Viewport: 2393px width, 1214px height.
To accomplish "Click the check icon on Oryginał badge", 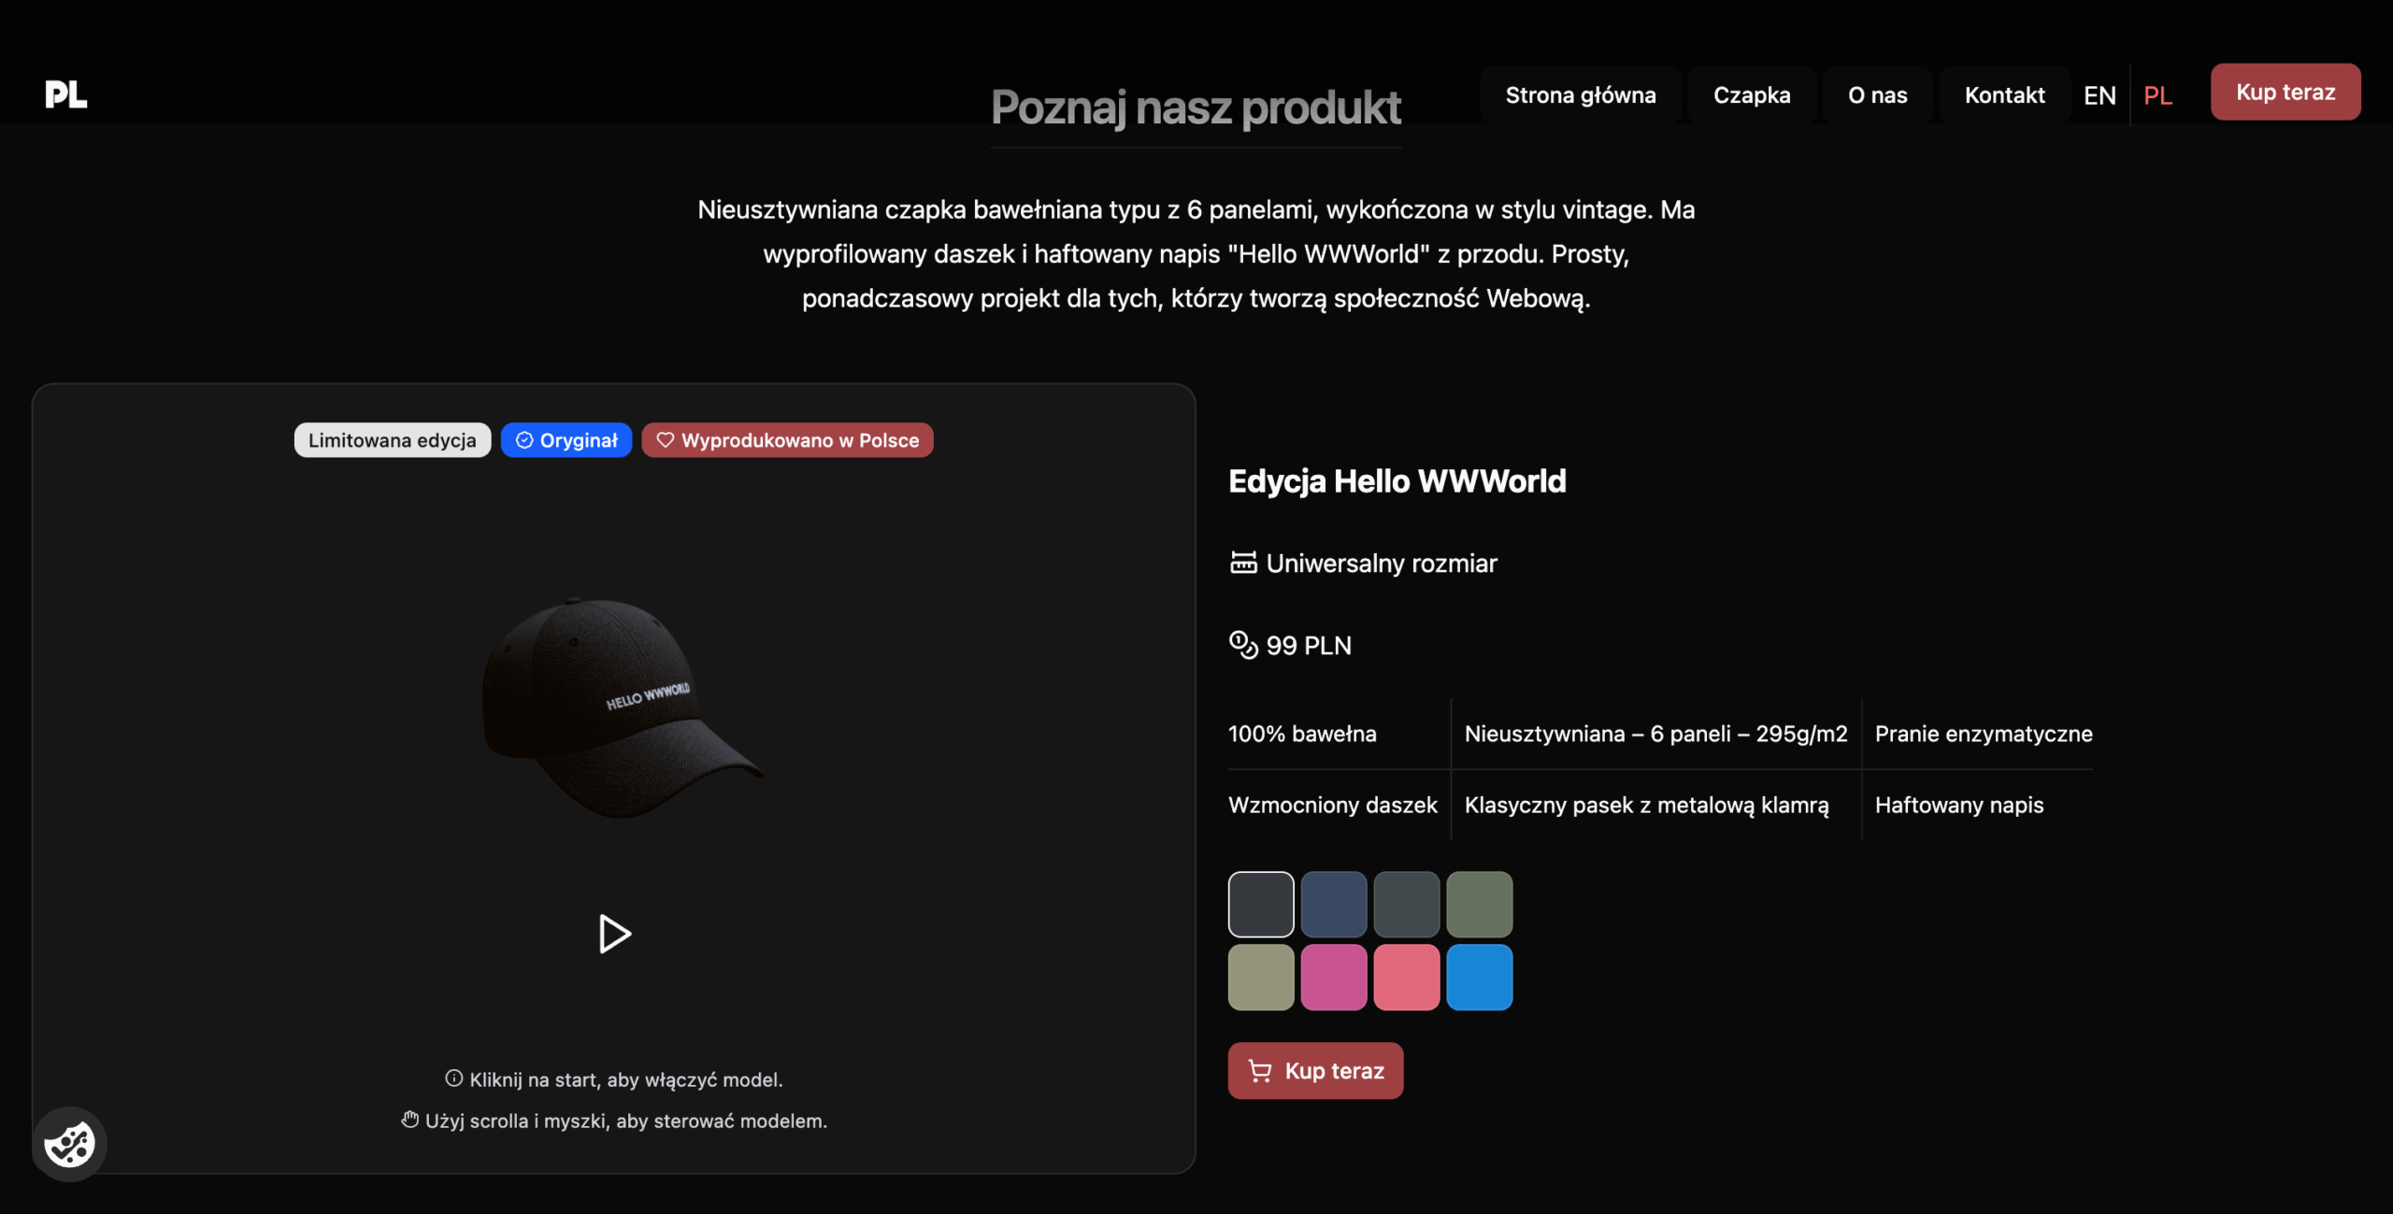I will (x=524, y=440).
